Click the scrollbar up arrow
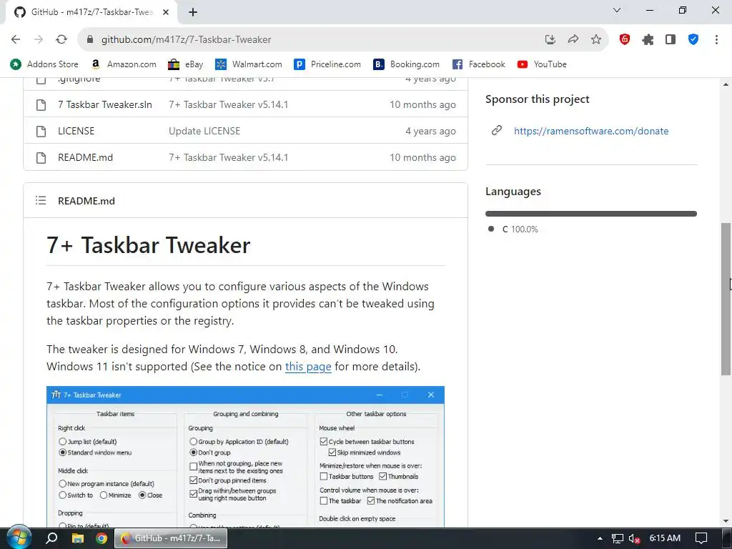 coord(726,84)
